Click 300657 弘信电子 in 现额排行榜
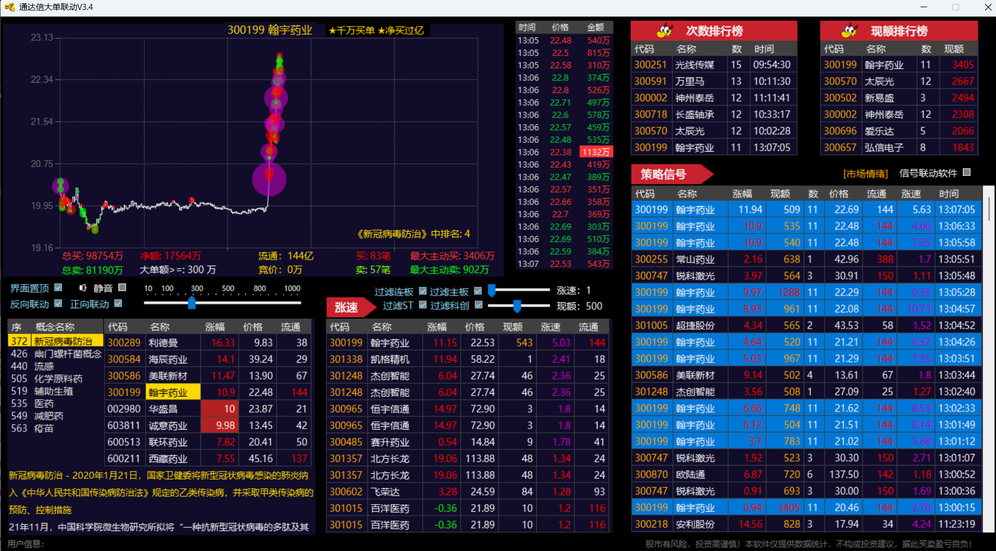The width and height of the screenshot is (996, 551). pos(899,147)
